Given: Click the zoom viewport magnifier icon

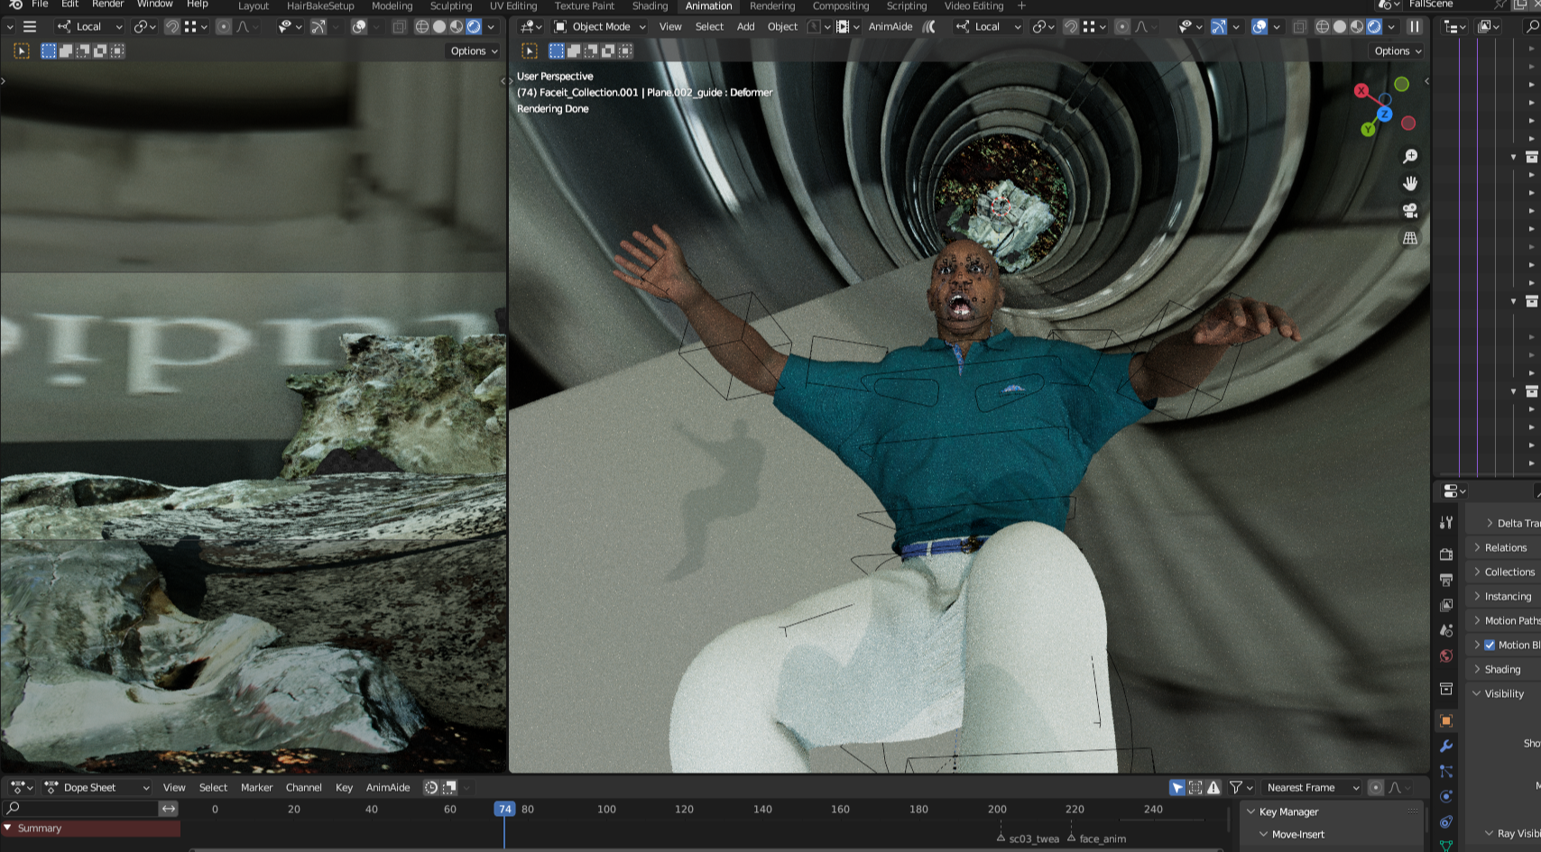Looking at the screenshot, I should [x=1409, y=157].
